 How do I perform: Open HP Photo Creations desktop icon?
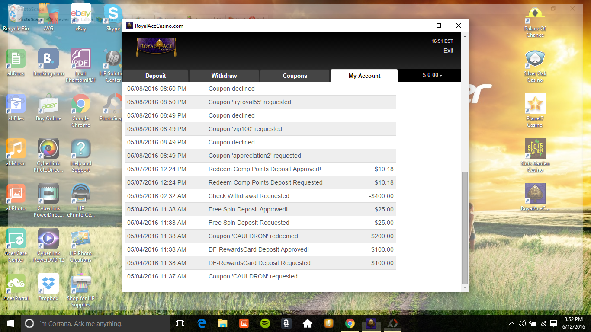[x=80, y=246]
